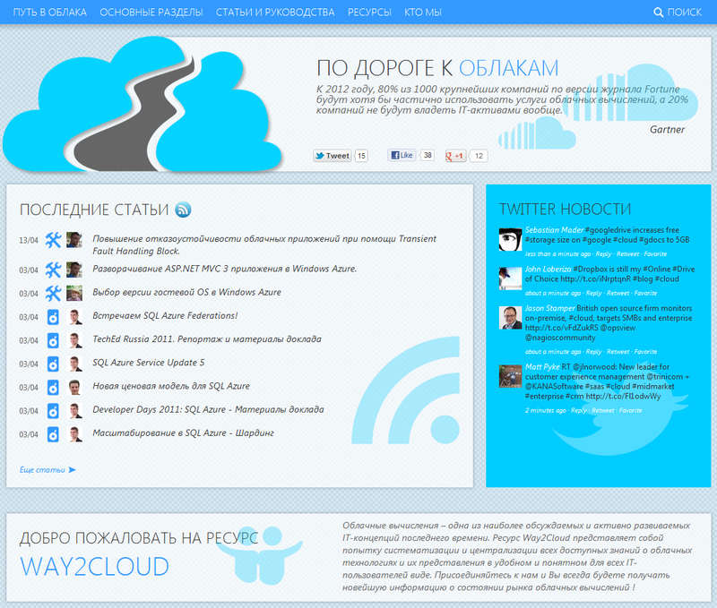
Task: Click Sebastian Mader's tweet avatar
Action: 510,239
